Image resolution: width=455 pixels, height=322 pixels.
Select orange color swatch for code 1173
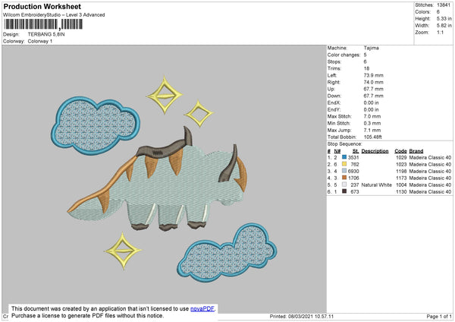[x=344, y=178]
